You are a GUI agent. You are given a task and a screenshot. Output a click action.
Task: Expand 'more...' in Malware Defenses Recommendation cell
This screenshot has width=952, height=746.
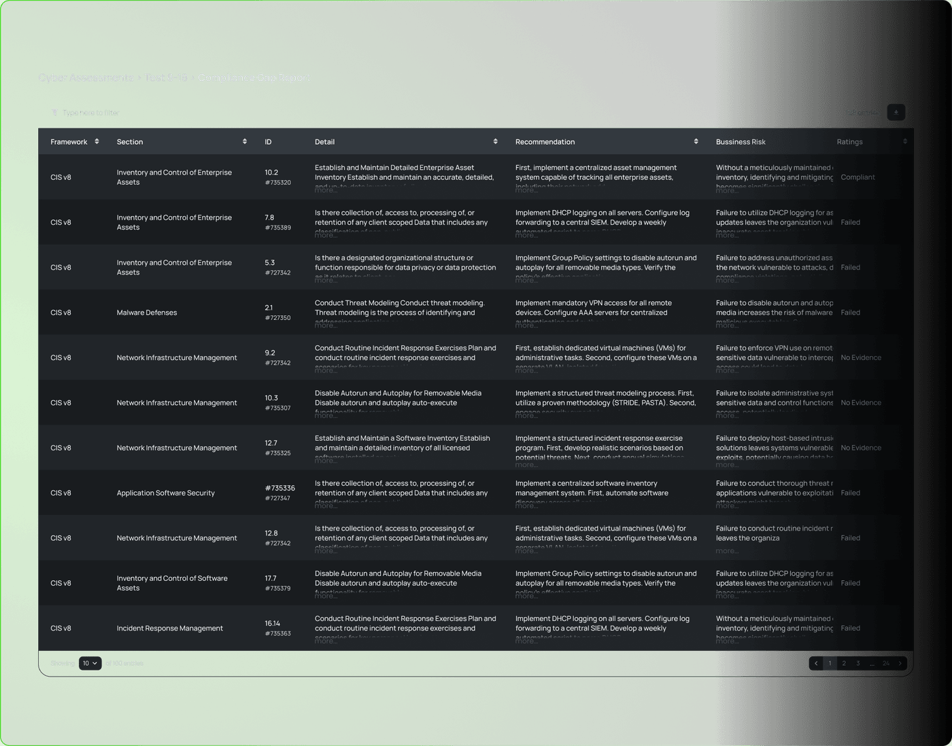526,325
